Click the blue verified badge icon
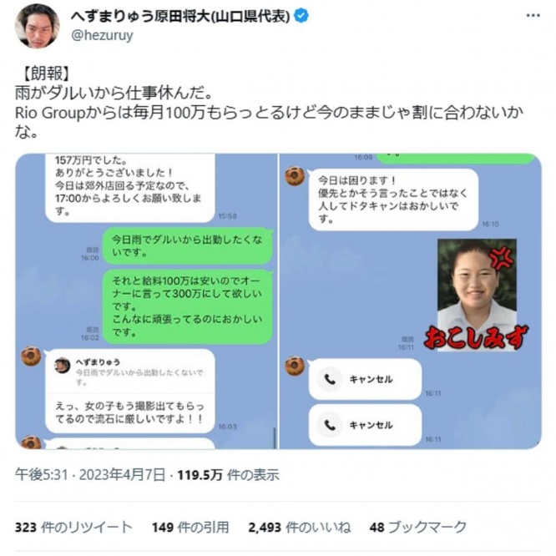 301,17
